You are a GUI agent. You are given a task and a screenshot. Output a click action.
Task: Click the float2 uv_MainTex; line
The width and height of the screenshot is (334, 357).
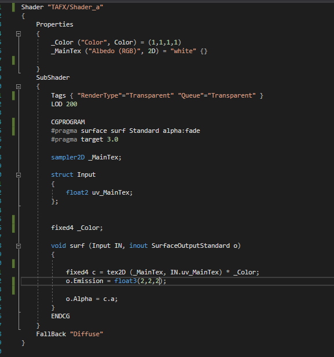tap(99, 192)
